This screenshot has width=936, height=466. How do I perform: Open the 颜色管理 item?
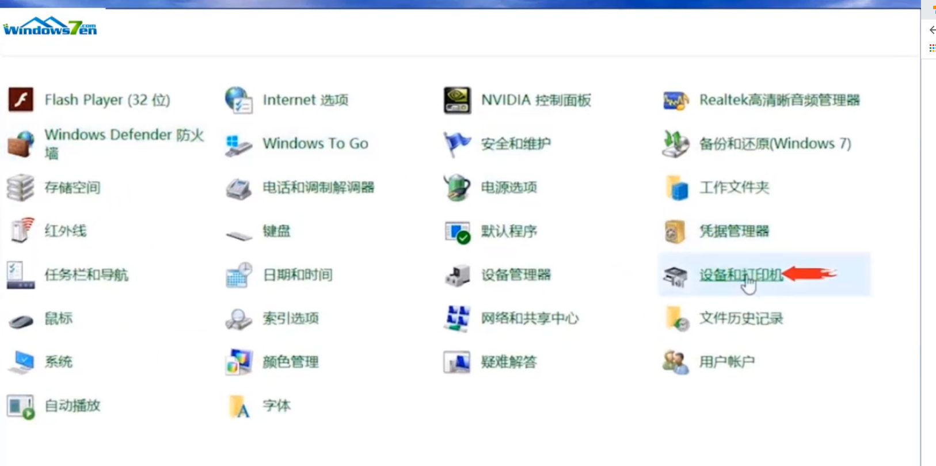(x=291, y=362)
